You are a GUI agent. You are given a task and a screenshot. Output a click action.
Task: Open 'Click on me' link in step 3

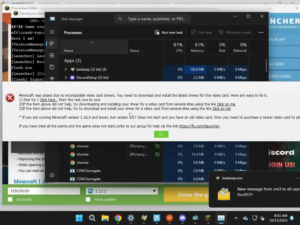(221, 109)
